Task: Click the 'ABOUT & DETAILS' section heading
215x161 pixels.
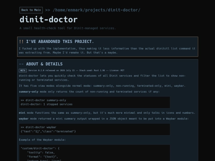Action: click(44, 64)
